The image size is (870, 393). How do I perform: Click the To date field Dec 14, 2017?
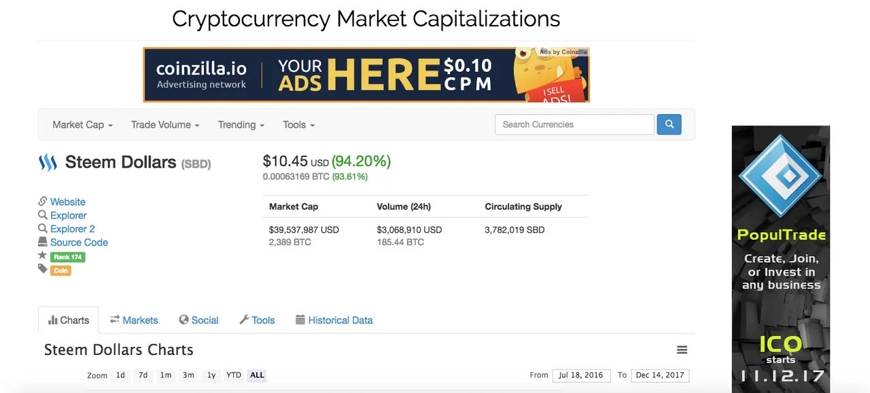click(660, 375)
